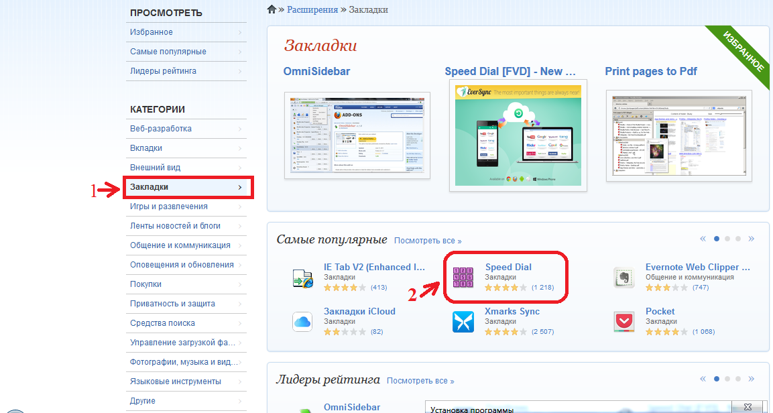Open Фотографии, музыка и видео category
Screen dimensions: 773x413
186,362
